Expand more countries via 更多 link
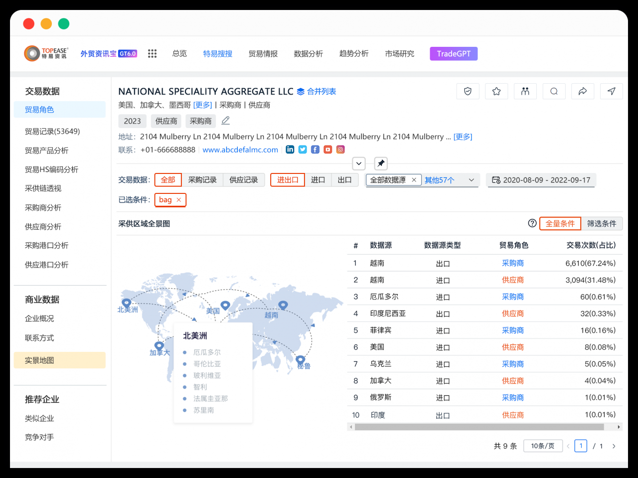 203,105
